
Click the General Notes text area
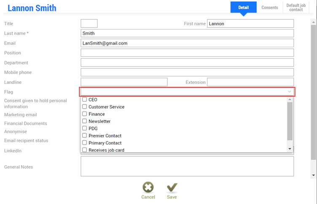[187, 166]
